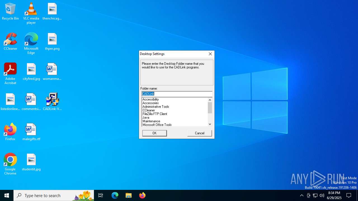Click the taskbar search box
Image resolution: width=358 pixels, height=201 pixels.
click(54, 195)
